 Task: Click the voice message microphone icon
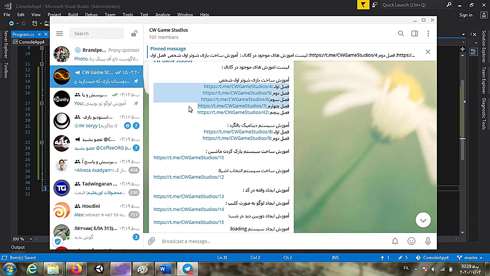tap(428, 241)
